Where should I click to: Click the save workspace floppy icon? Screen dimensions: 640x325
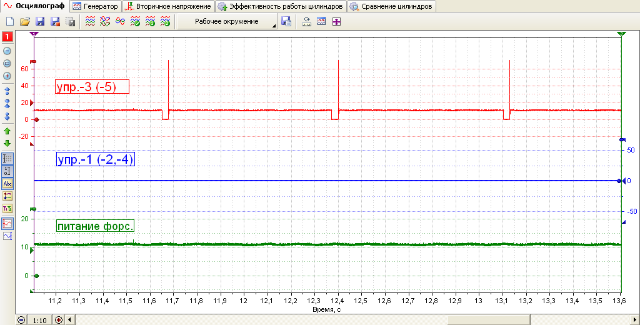pyautogui.click(x=286, y=22)
